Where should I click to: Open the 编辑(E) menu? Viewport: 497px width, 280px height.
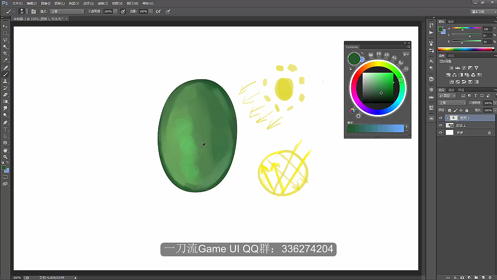click(32, 3)
